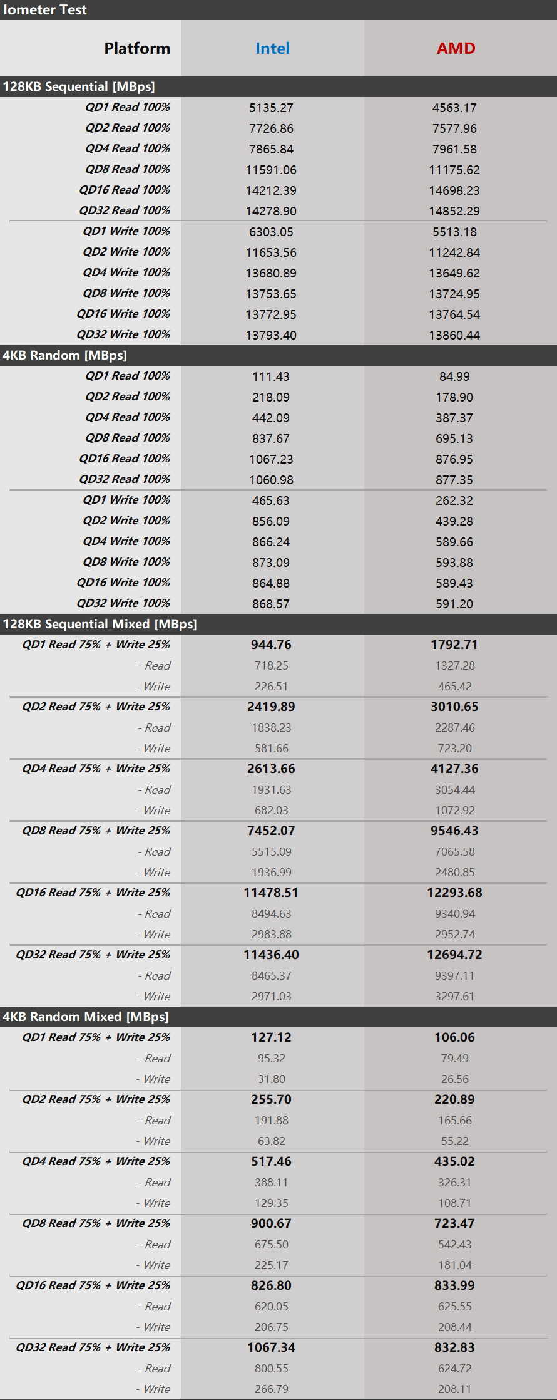This screenshot has width=557, height=1400.
Task: Click AMD value 262.32 for QD1 Write
Action: point(454,500)
